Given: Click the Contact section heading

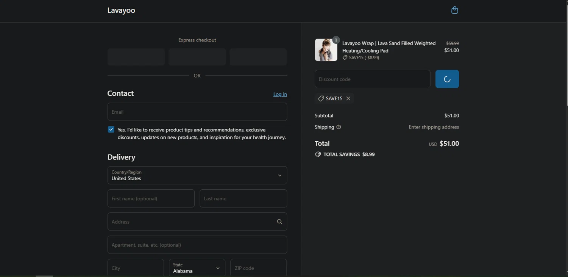Looking at the screenshot, I should (120, 93).
